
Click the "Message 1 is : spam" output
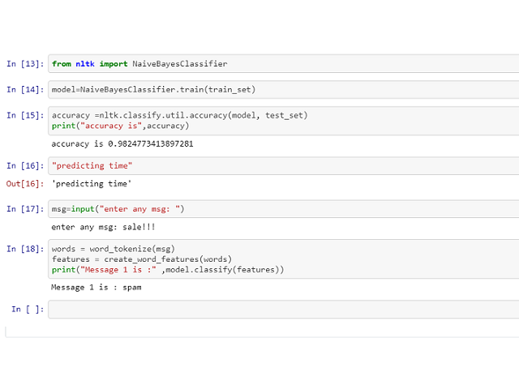(97, 288)
